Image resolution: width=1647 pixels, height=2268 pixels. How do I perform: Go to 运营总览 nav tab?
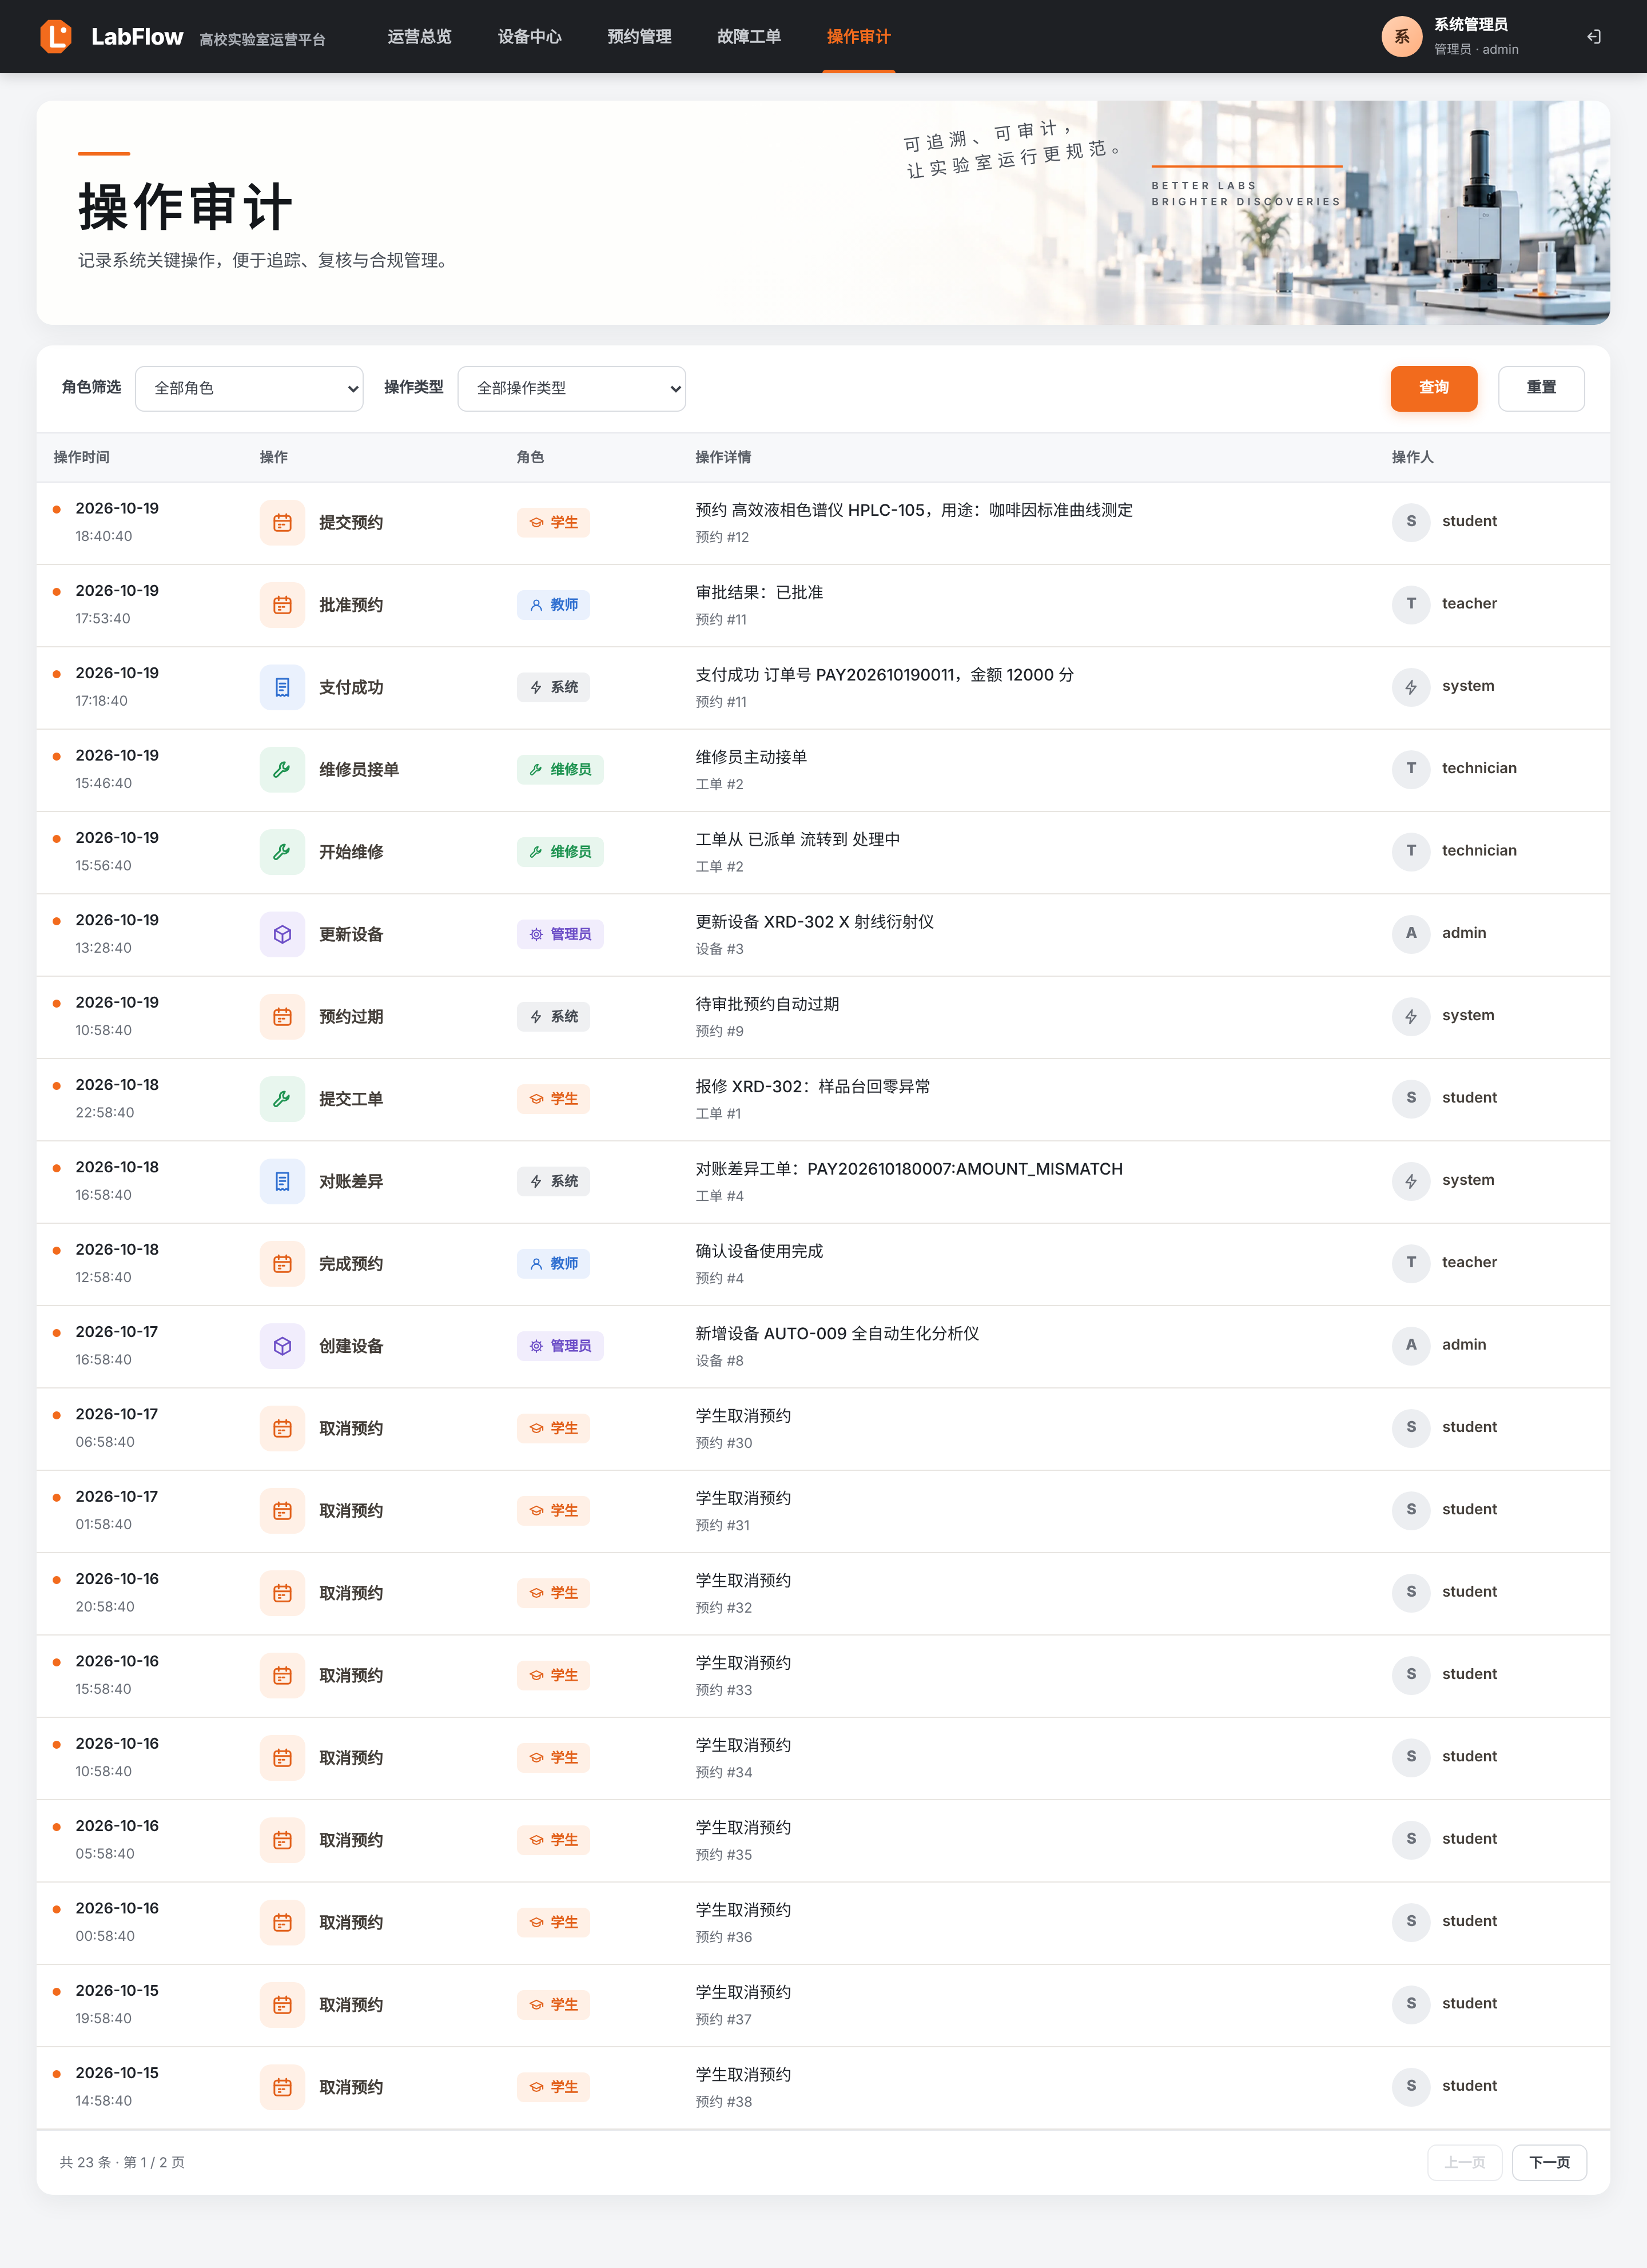point(420,37)
